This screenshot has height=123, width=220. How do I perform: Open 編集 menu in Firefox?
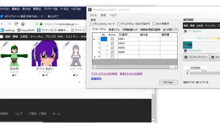point(16,9)
